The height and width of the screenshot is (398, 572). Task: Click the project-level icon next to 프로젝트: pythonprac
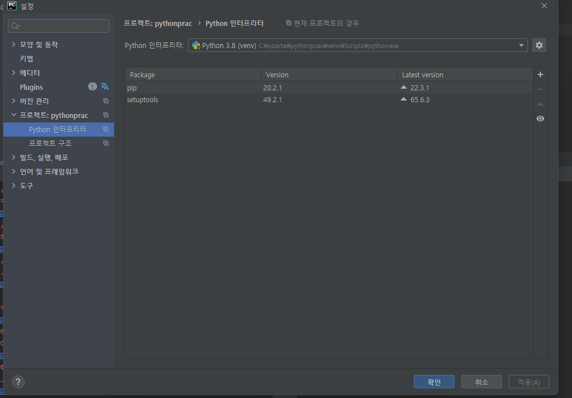click(x=106, y=115)
